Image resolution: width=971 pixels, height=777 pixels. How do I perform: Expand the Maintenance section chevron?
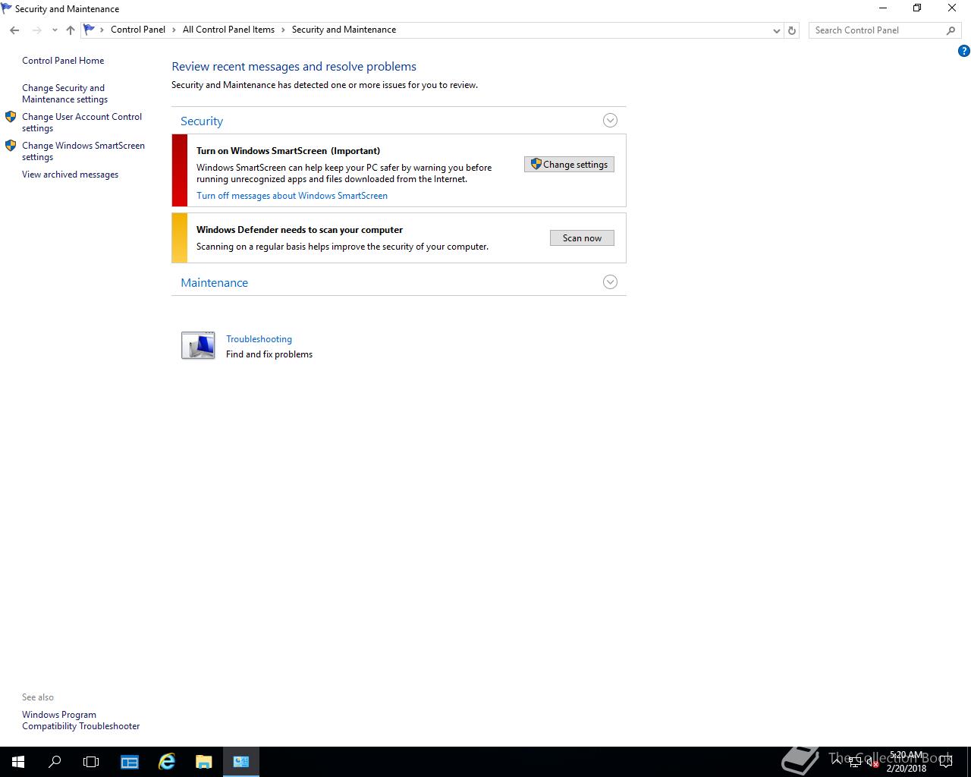(610, 282)
